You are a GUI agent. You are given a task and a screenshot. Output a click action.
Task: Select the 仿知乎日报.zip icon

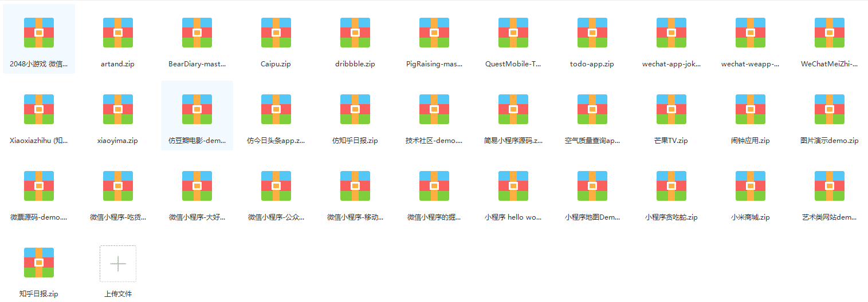click(x=355, y=109)
